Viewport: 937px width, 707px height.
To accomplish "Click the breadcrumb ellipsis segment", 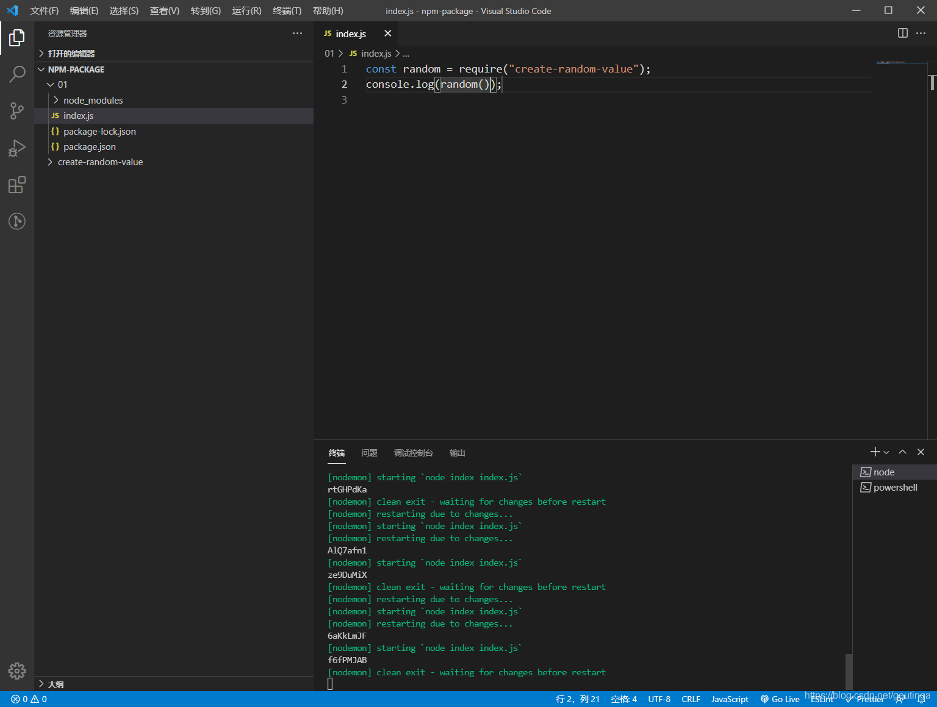I will (x=406, y=54).
